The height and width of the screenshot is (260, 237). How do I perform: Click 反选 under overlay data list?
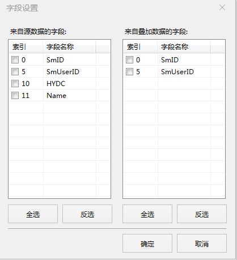202,214
